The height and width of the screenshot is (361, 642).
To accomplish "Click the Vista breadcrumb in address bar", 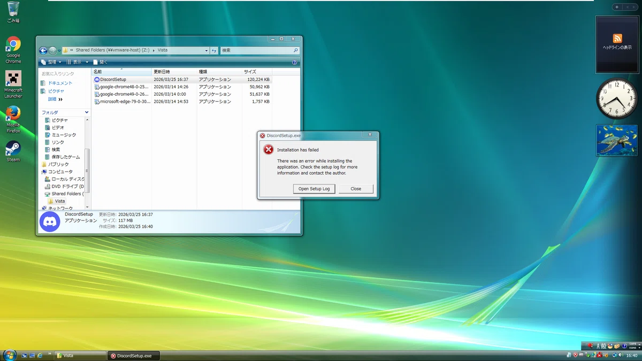I will tap(162, 50).
